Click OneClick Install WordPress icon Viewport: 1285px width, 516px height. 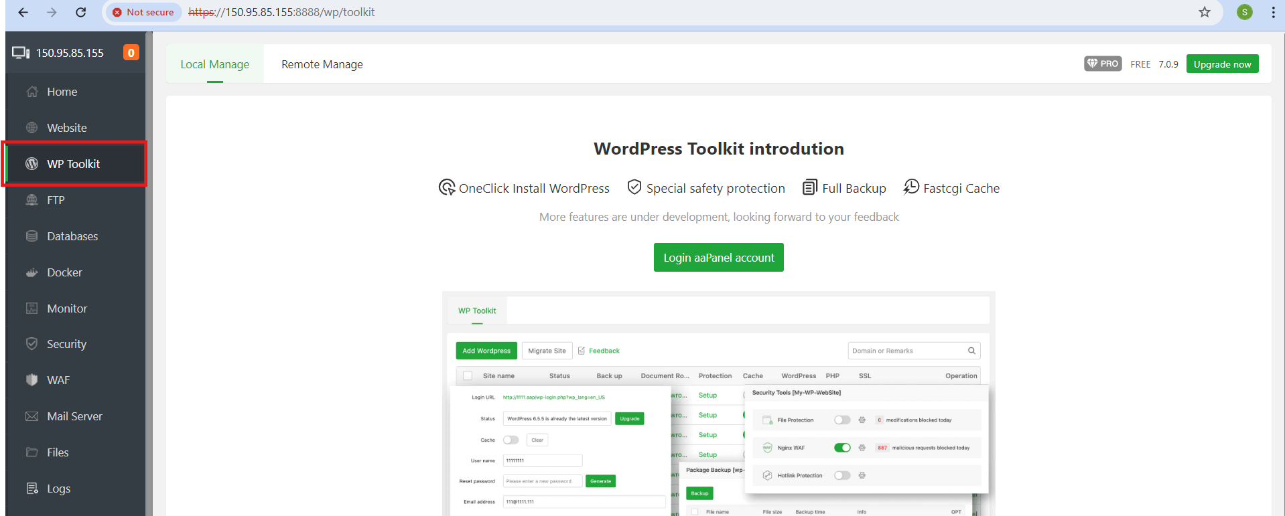[x=447, y=187]
